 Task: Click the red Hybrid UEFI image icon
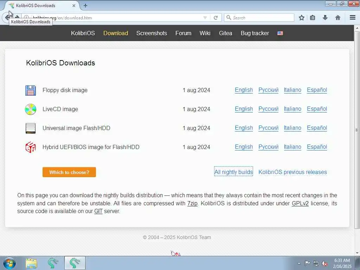click(31, 147)
